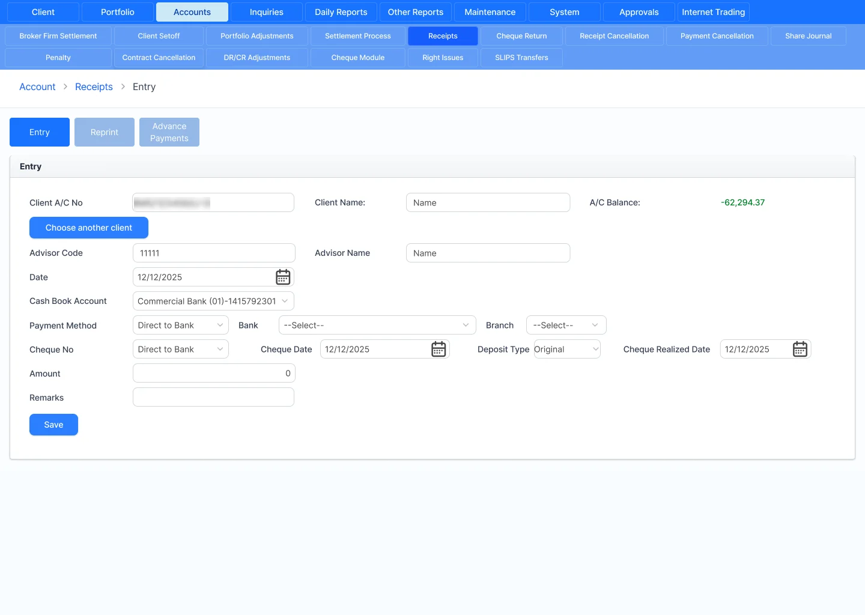Open the Client main menu

[x=43, y=12]
